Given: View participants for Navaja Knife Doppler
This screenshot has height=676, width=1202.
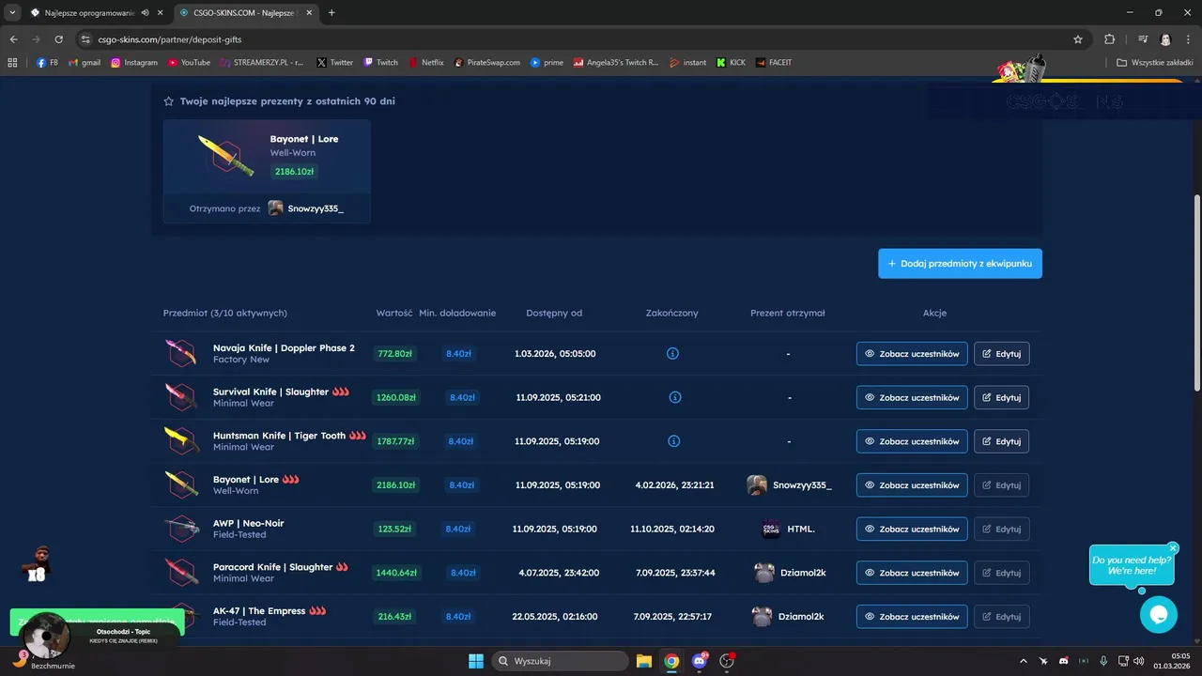Looking at the screenshot, I should tap(912, 354).
